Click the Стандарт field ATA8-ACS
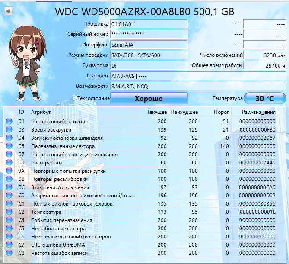This screenshot has height=264, width=289. coord(198,76)
